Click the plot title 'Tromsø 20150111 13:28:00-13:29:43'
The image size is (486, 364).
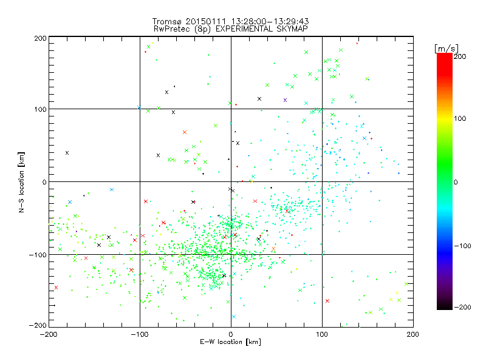(230, 21)
